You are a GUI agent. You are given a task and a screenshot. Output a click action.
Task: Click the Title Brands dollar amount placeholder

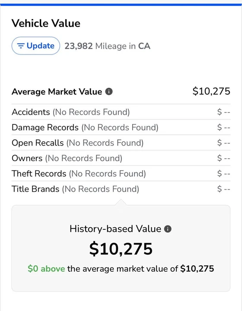[223, 189]
